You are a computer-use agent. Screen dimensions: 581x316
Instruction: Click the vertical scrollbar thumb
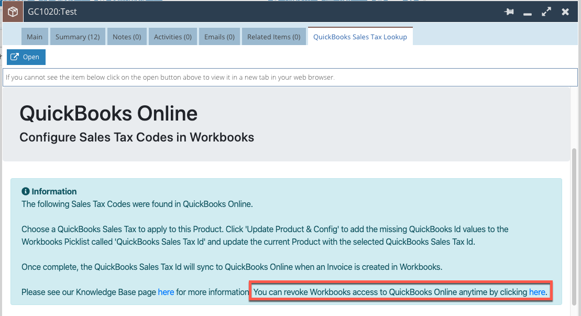coord(574,226)
